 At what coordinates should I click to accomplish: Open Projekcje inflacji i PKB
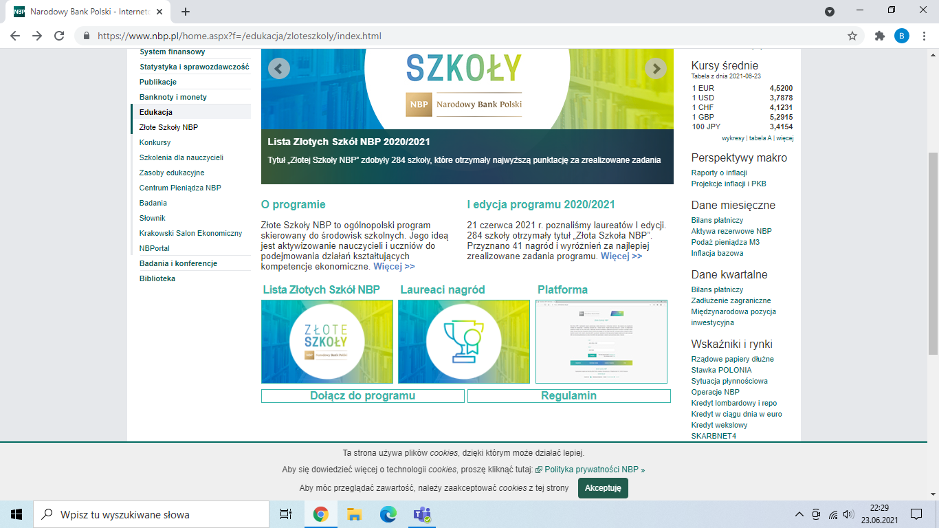pyautogui.click(x=729, y=184)
